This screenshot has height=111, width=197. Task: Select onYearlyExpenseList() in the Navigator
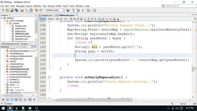[18, 72]
